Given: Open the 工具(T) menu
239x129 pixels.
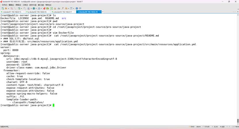Looking at the screenshot, I should (25, 5).
